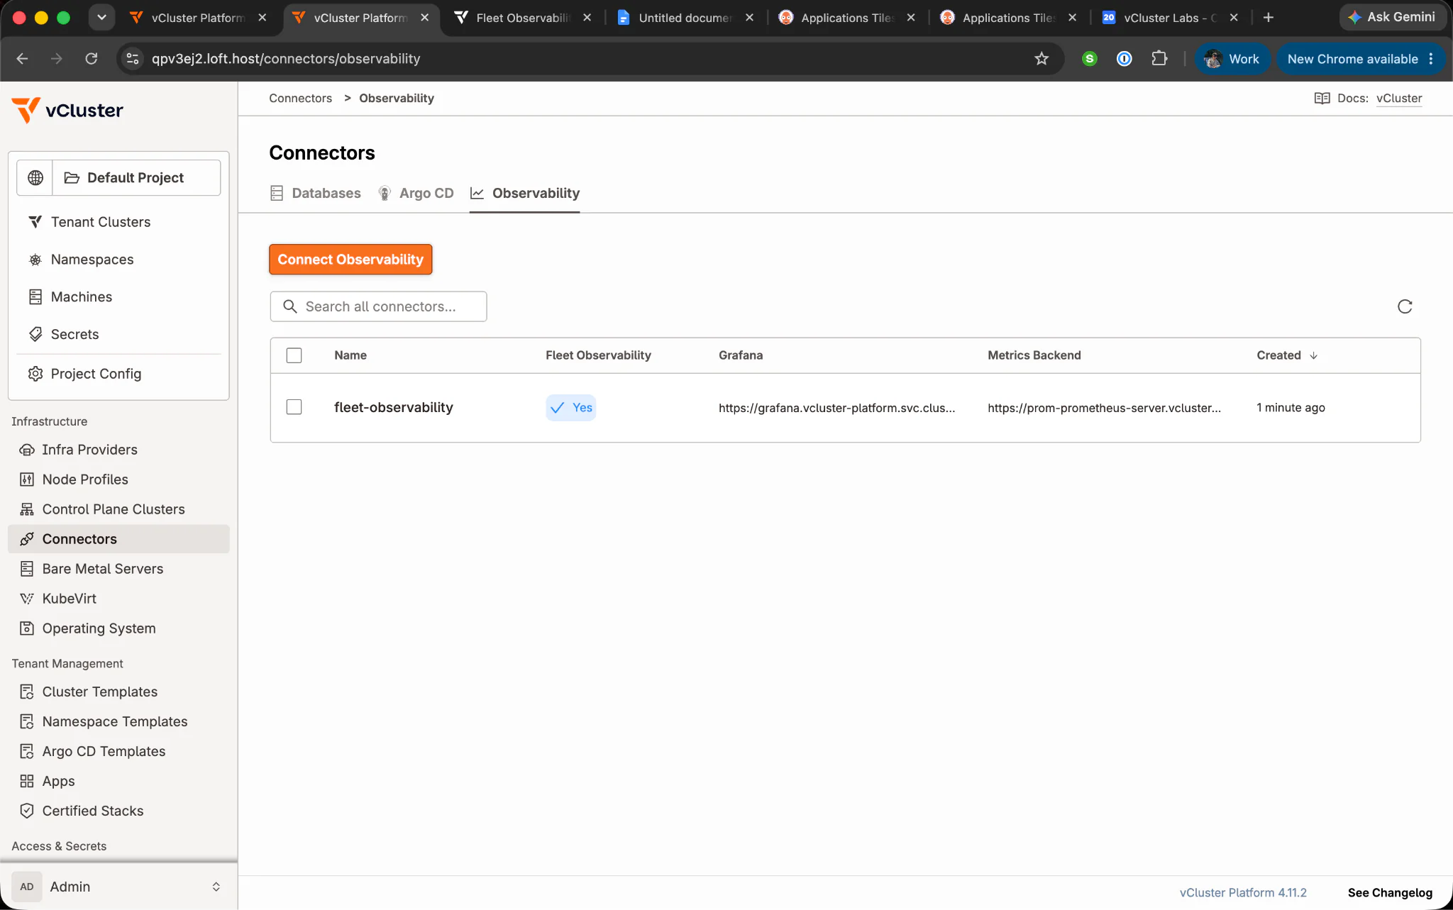Image resolution: width=1453 pixels, height=910 pixels.
Task: Click Ask Gemini button
Action: 1392,17
